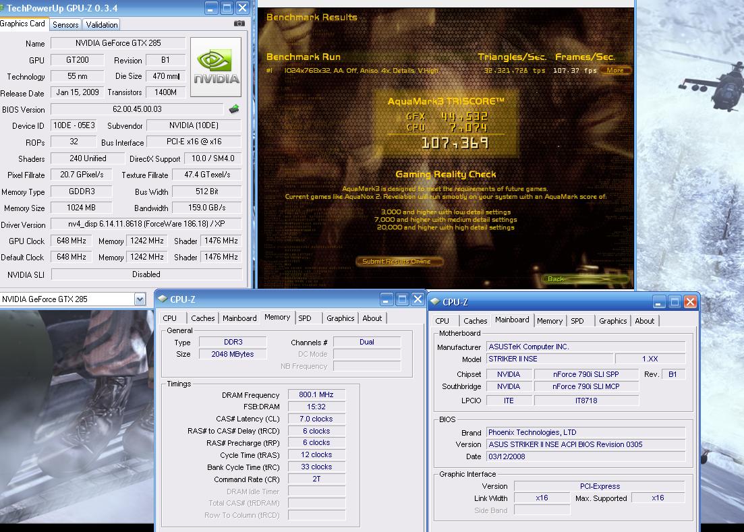Click the motherboard Model STRIKER II NSE
The image size is (744, 532).
pyautogui.click(x=550, y=359)
